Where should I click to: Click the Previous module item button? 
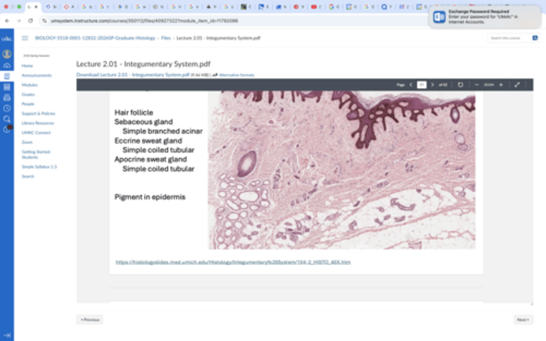click(x=90, y=320)
